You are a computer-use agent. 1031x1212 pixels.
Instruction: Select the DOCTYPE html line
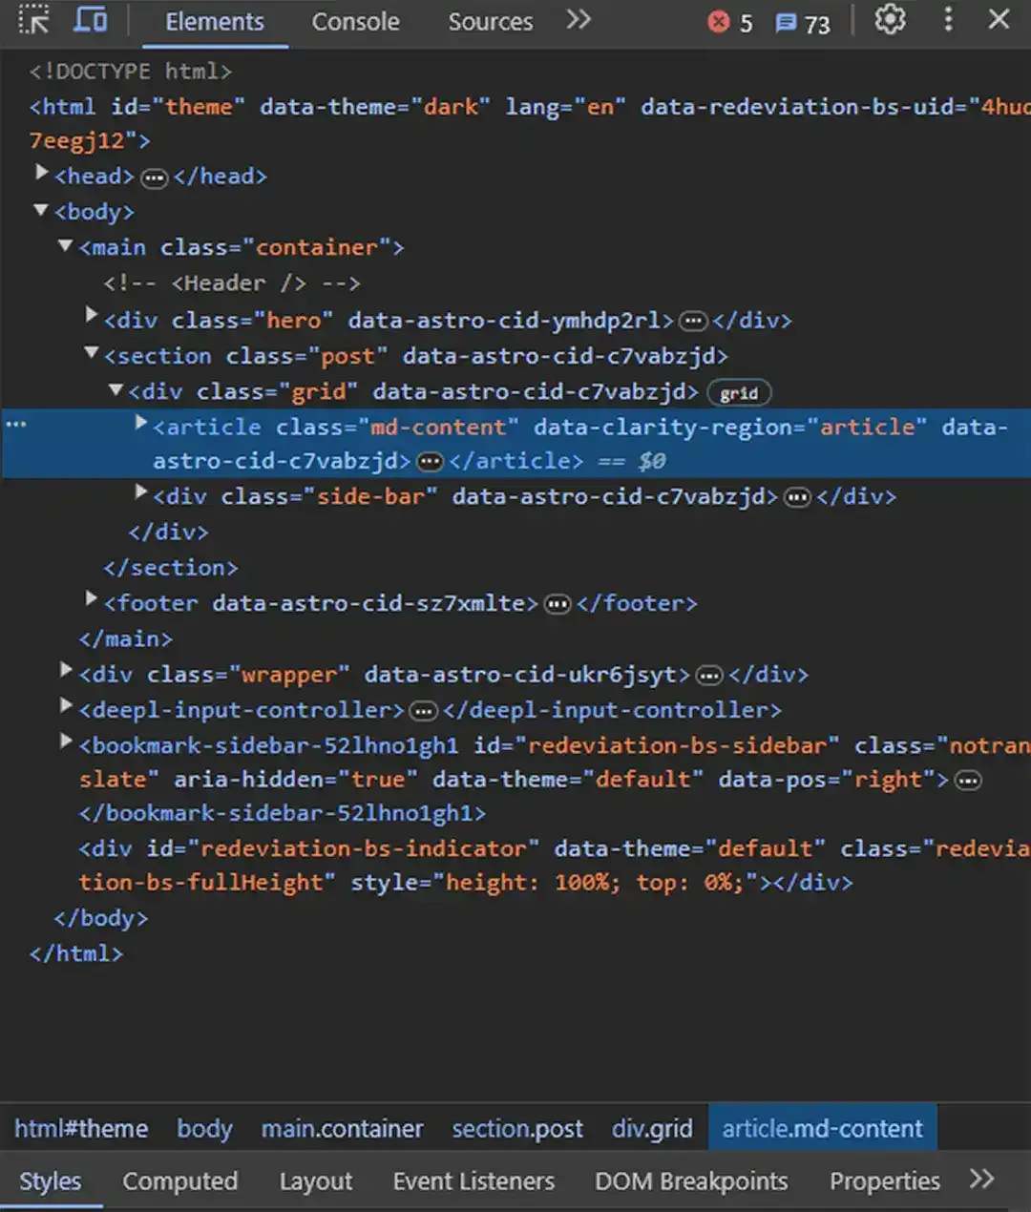(131, 72)
